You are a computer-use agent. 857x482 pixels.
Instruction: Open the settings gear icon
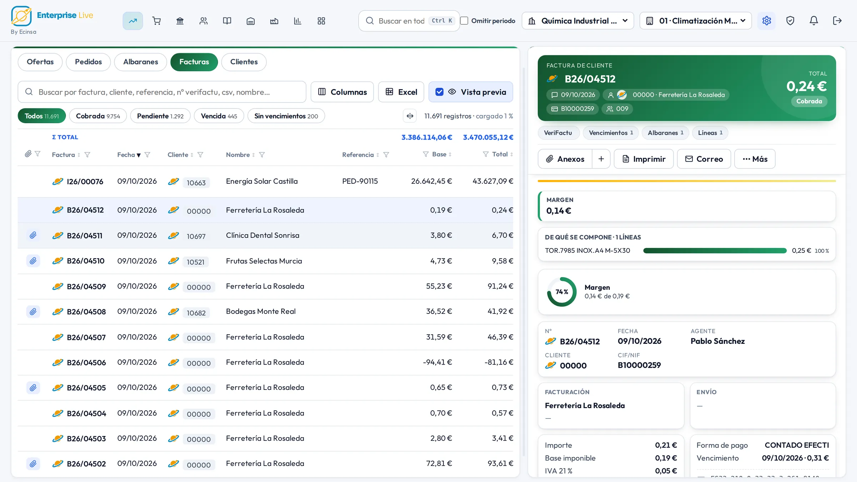[767, 21]
